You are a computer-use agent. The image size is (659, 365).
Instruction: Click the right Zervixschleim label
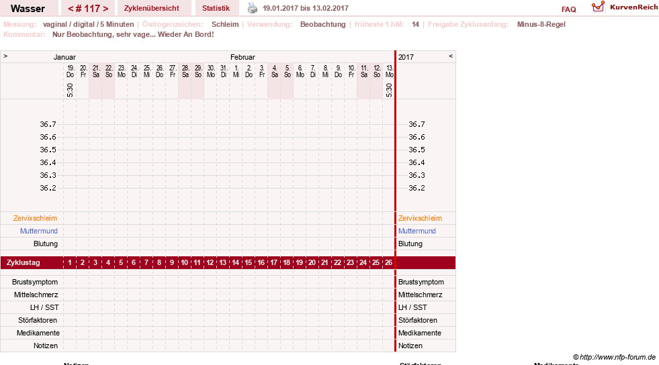[x=420, y=218]
